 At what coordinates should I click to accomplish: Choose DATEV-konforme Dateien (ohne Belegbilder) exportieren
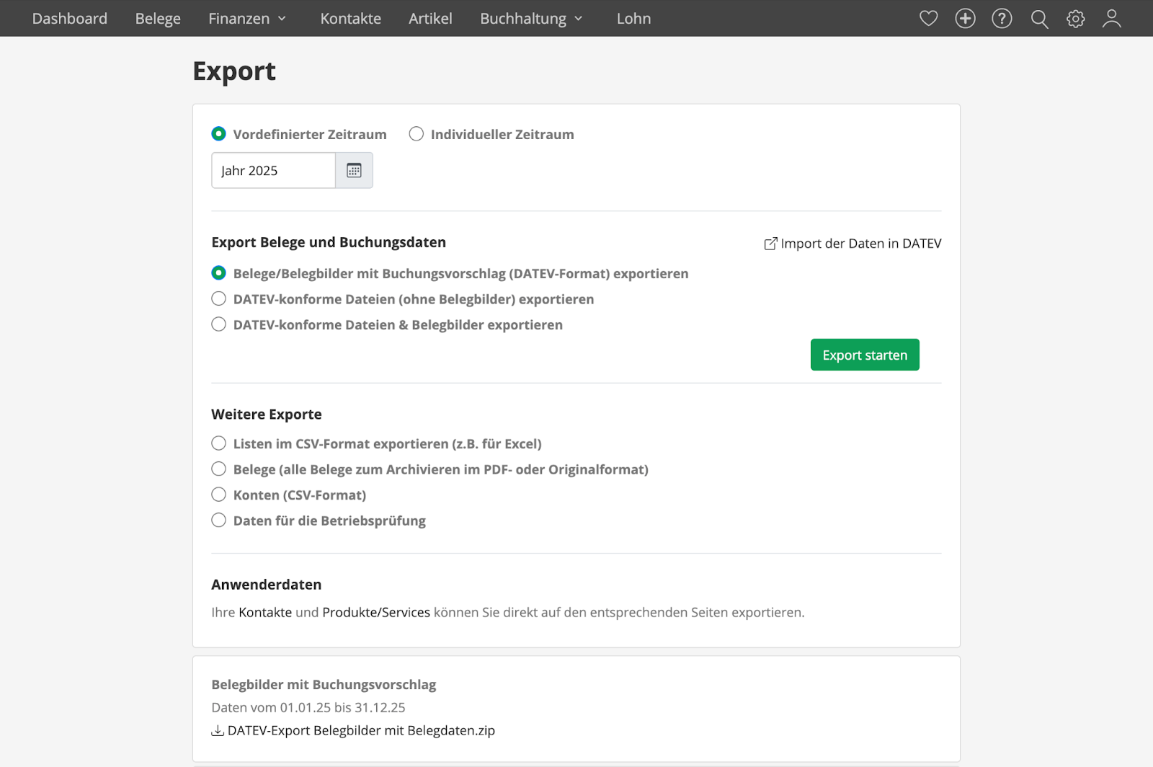[218, 298]
